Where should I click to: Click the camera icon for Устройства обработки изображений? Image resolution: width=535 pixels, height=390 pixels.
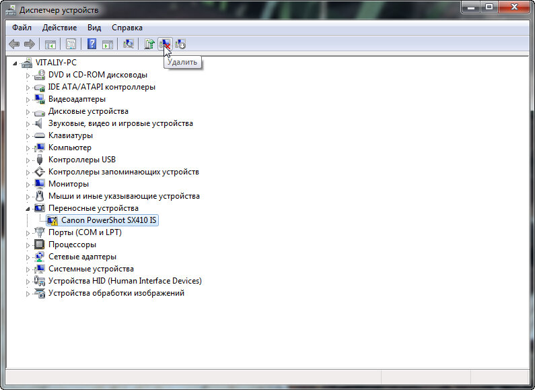pos(40,293)
